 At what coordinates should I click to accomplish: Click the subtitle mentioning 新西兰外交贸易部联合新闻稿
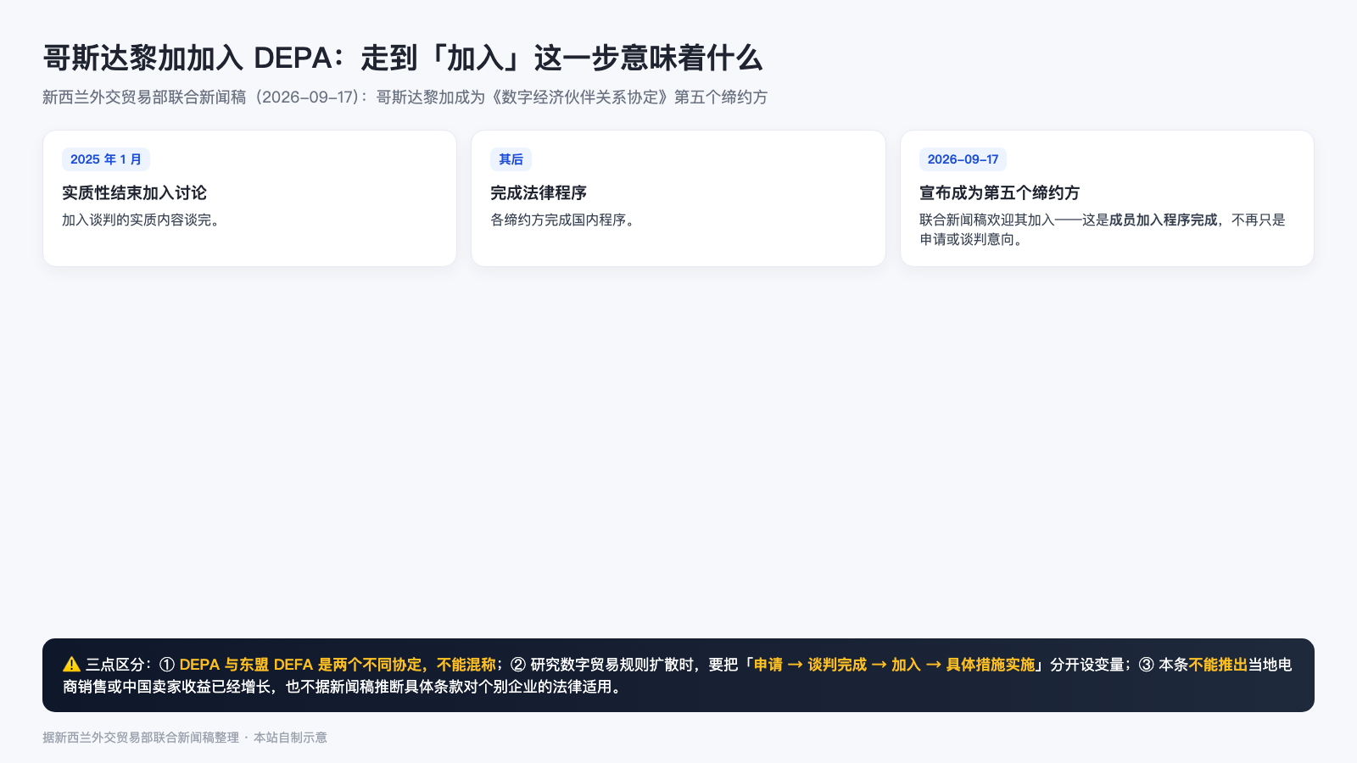tap(405, 97)
